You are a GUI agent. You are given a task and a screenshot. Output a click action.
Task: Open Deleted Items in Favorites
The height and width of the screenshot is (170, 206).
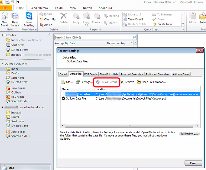20,50
